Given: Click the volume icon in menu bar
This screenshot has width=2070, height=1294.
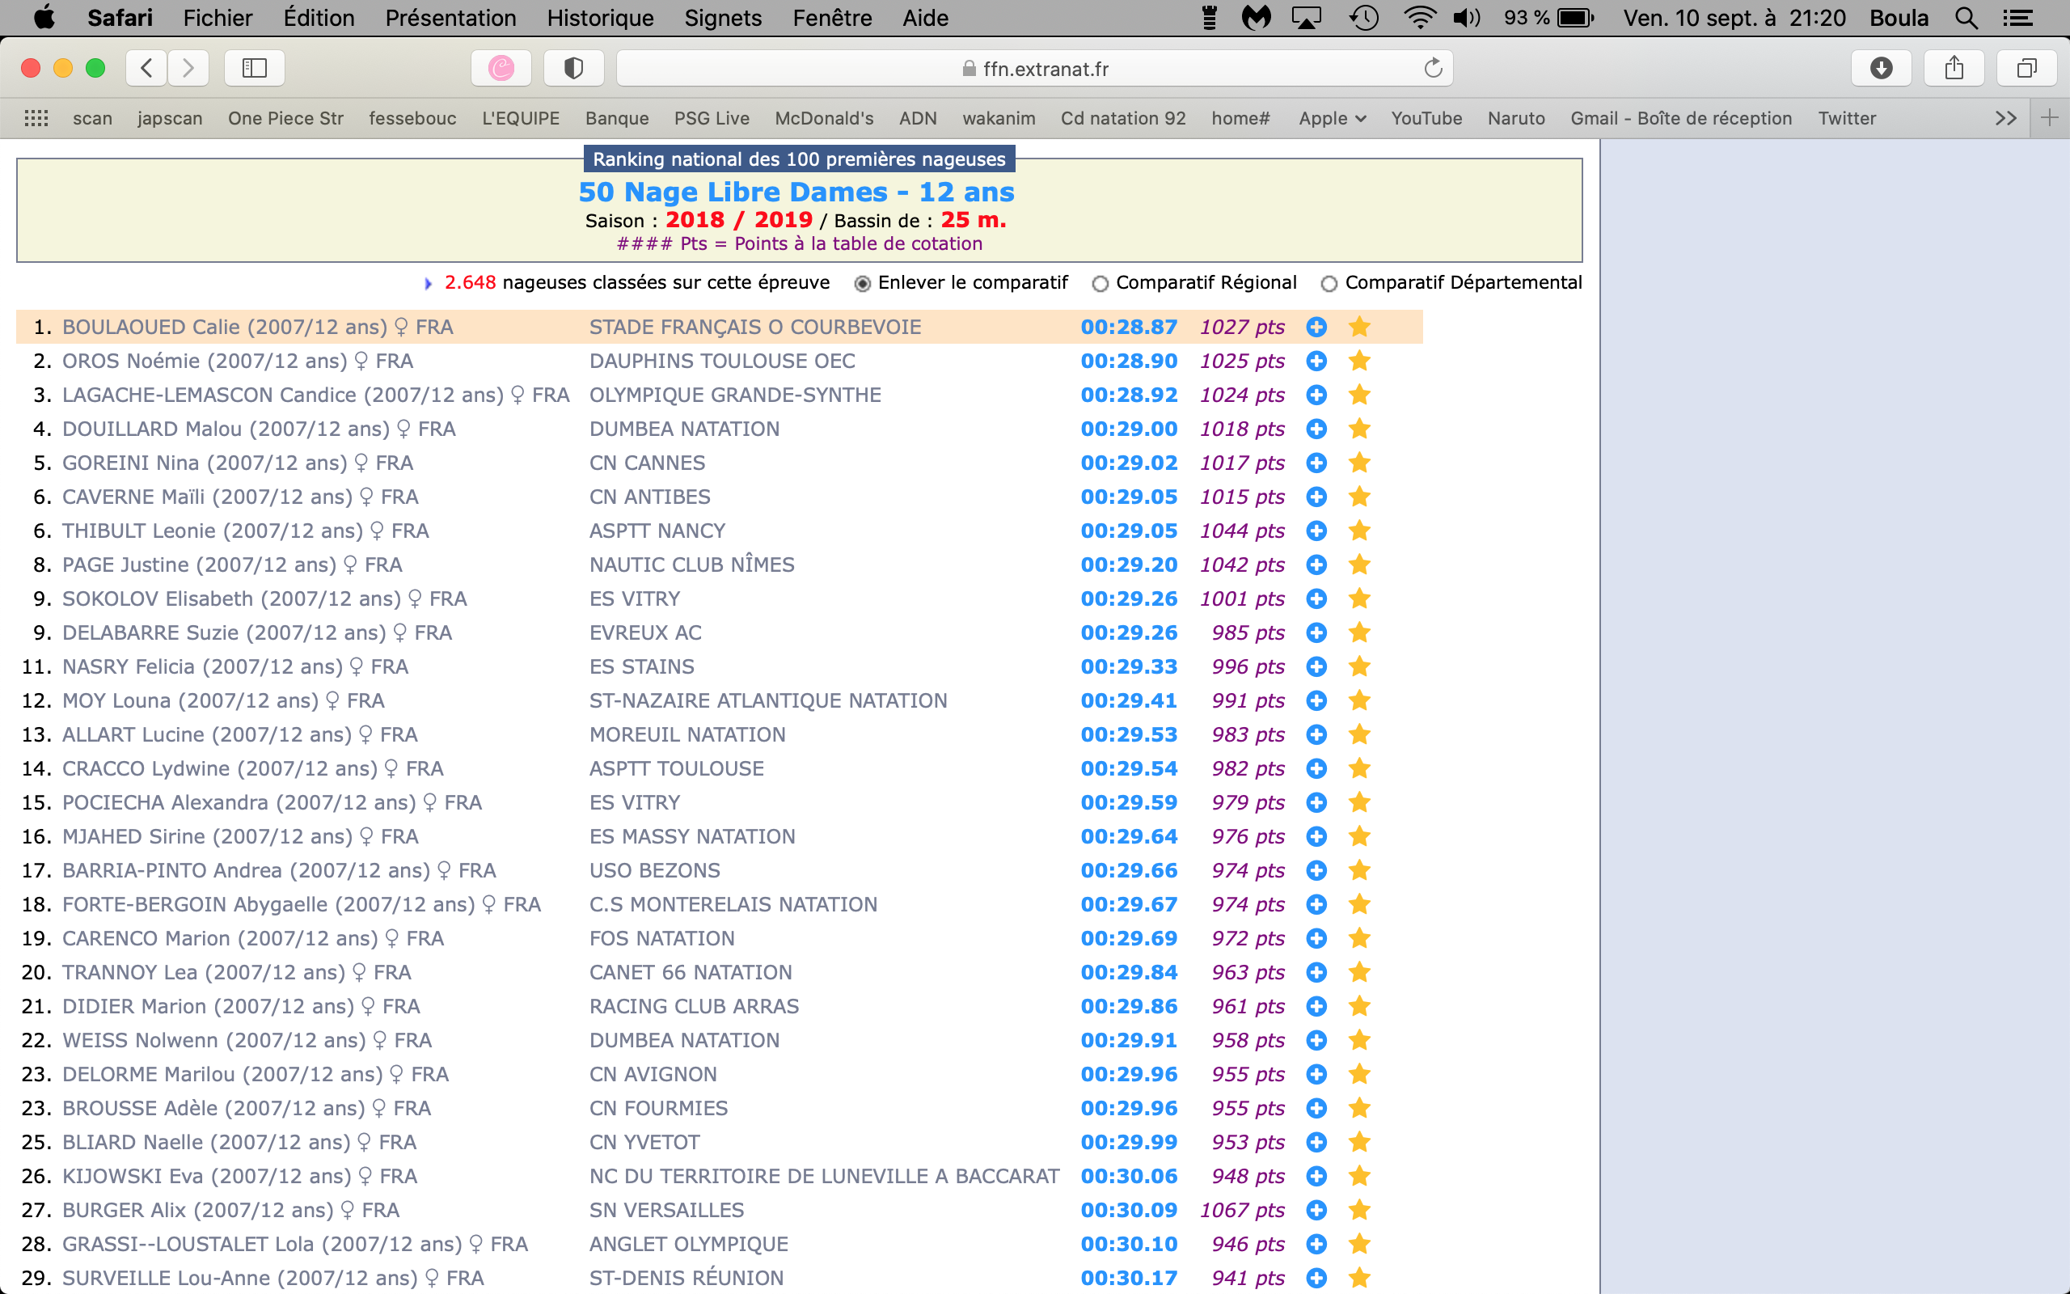Looking at the screenshot, I should click(x=1466, y=18).
